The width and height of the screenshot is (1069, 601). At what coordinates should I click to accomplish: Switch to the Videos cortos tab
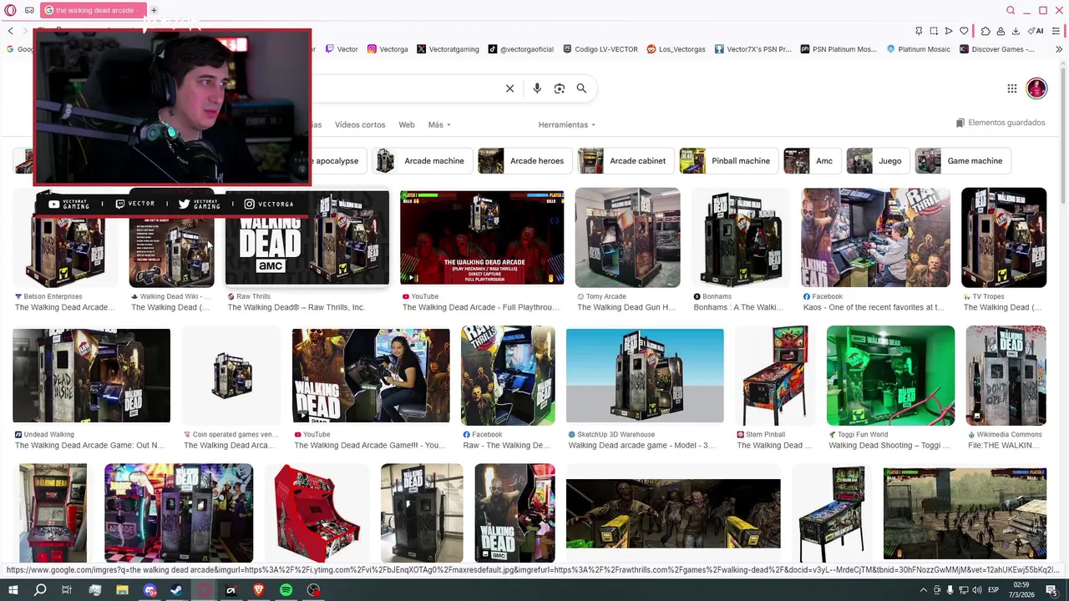coord(360,124)
